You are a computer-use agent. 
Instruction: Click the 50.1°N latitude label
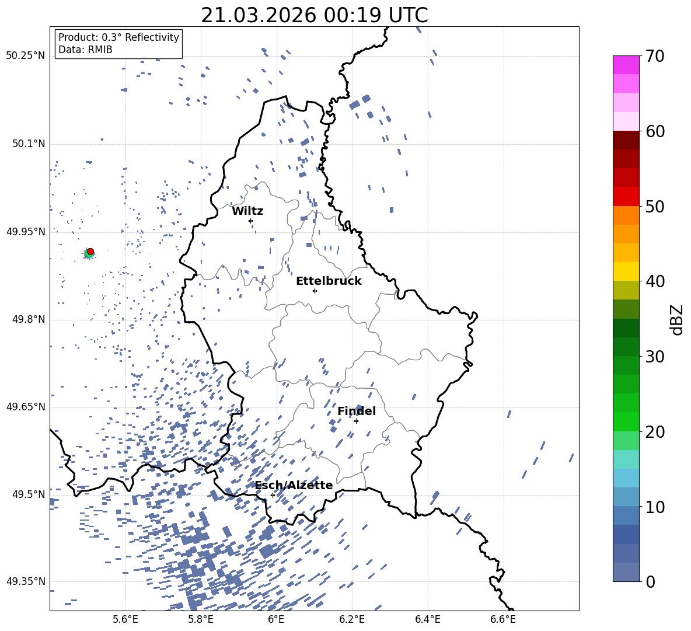coord(29,144)
